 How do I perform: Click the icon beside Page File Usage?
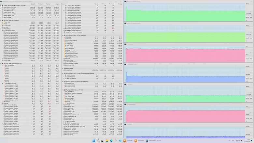coord(3,17)
